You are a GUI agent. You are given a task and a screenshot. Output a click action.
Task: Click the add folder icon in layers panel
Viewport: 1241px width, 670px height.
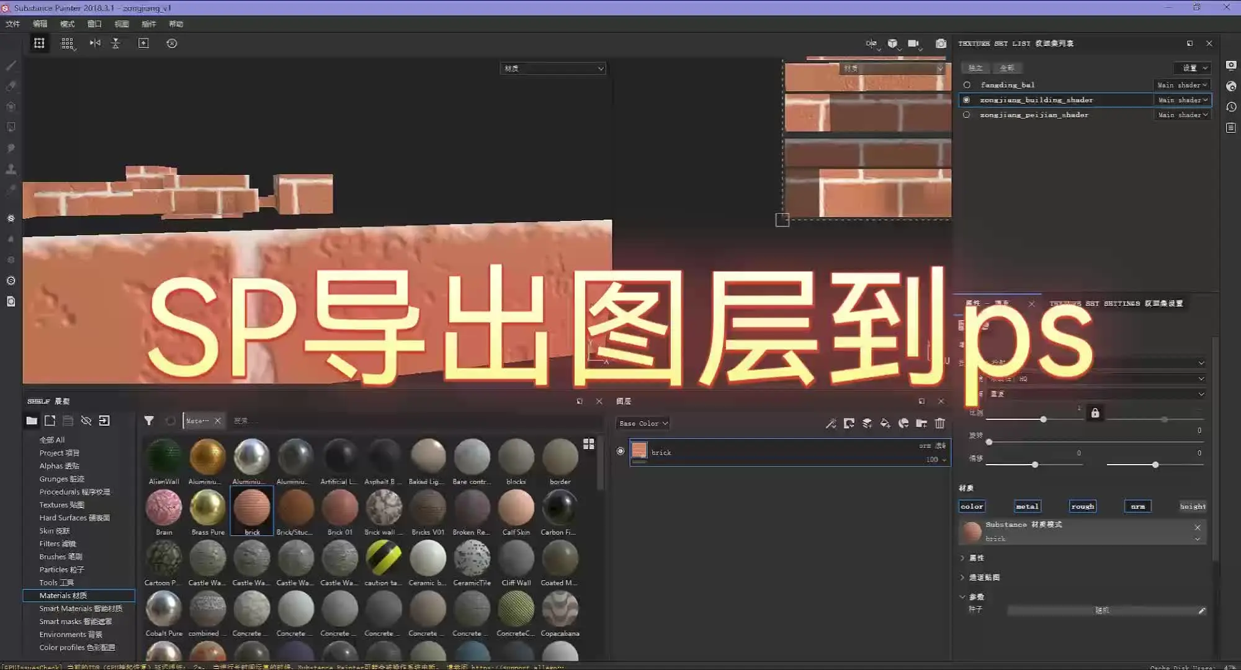pyautogui.click(x=921, y=424)
